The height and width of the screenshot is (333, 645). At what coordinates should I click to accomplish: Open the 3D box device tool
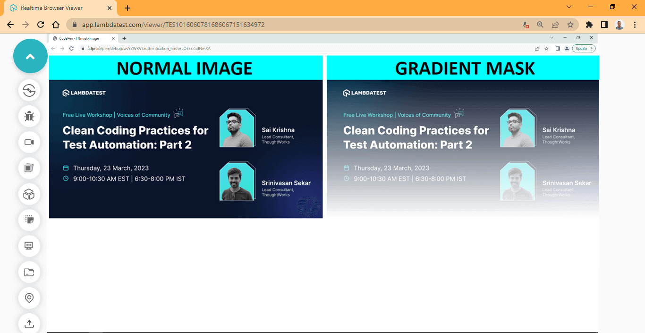click(x=29, y=194)
